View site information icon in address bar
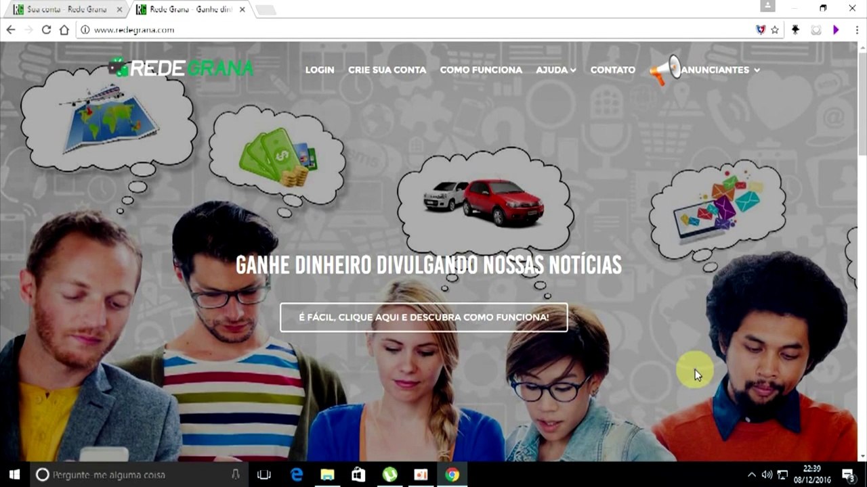 (85, 30)
